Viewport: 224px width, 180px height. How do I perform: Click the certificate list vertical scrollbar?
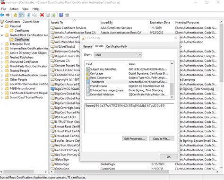(221, 94)
